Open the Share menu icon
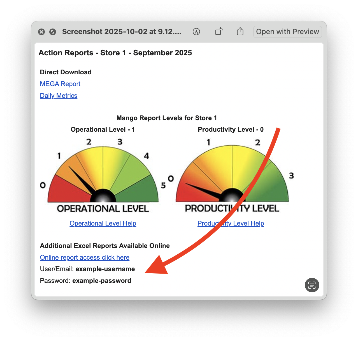This screenshot has width=358, height=341. 240,32
